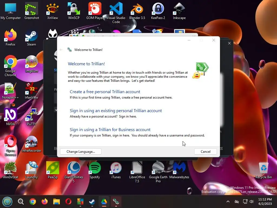277x208 pixels.
Task: Launch Glary Utilities 5 from desktop
Action: click(x=74, y=172)
